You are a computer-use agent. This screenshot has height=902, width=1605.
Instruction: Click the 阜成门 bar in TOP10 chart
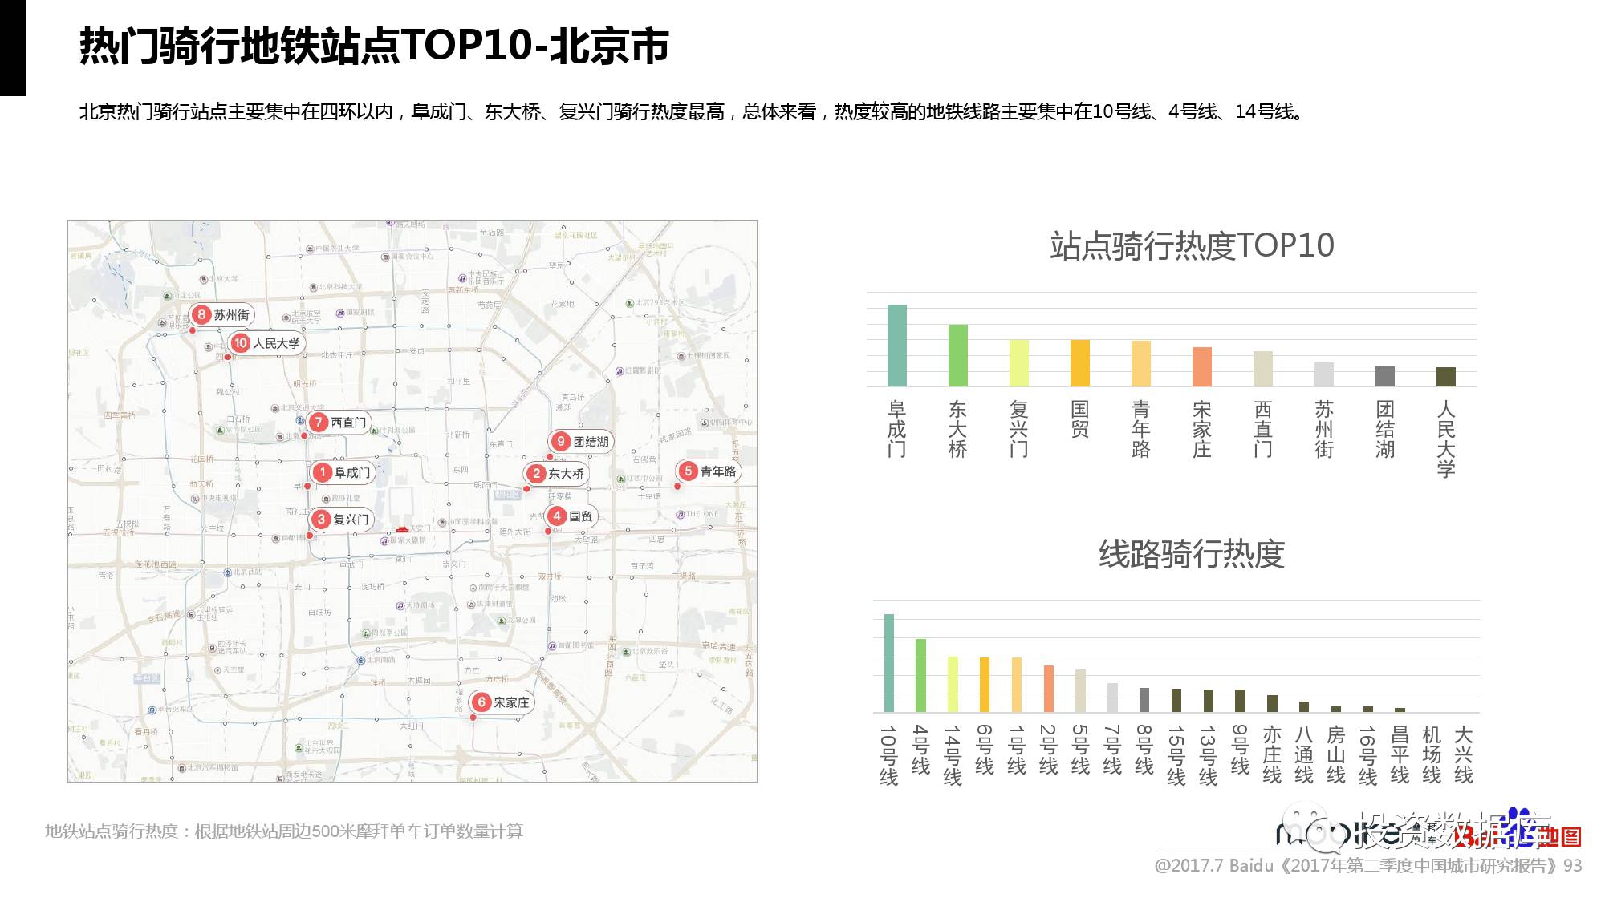click(x=896, y=346)
